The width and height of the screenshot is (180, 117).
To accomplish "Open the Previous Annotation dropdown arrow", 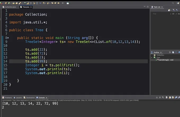I will (50, 3).
